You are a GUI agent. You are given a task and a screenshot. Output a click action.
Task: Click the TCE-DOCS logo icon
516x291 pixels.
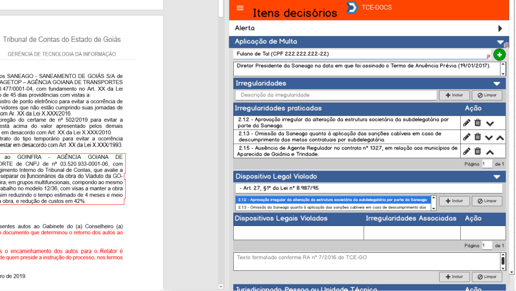[352, 7]
